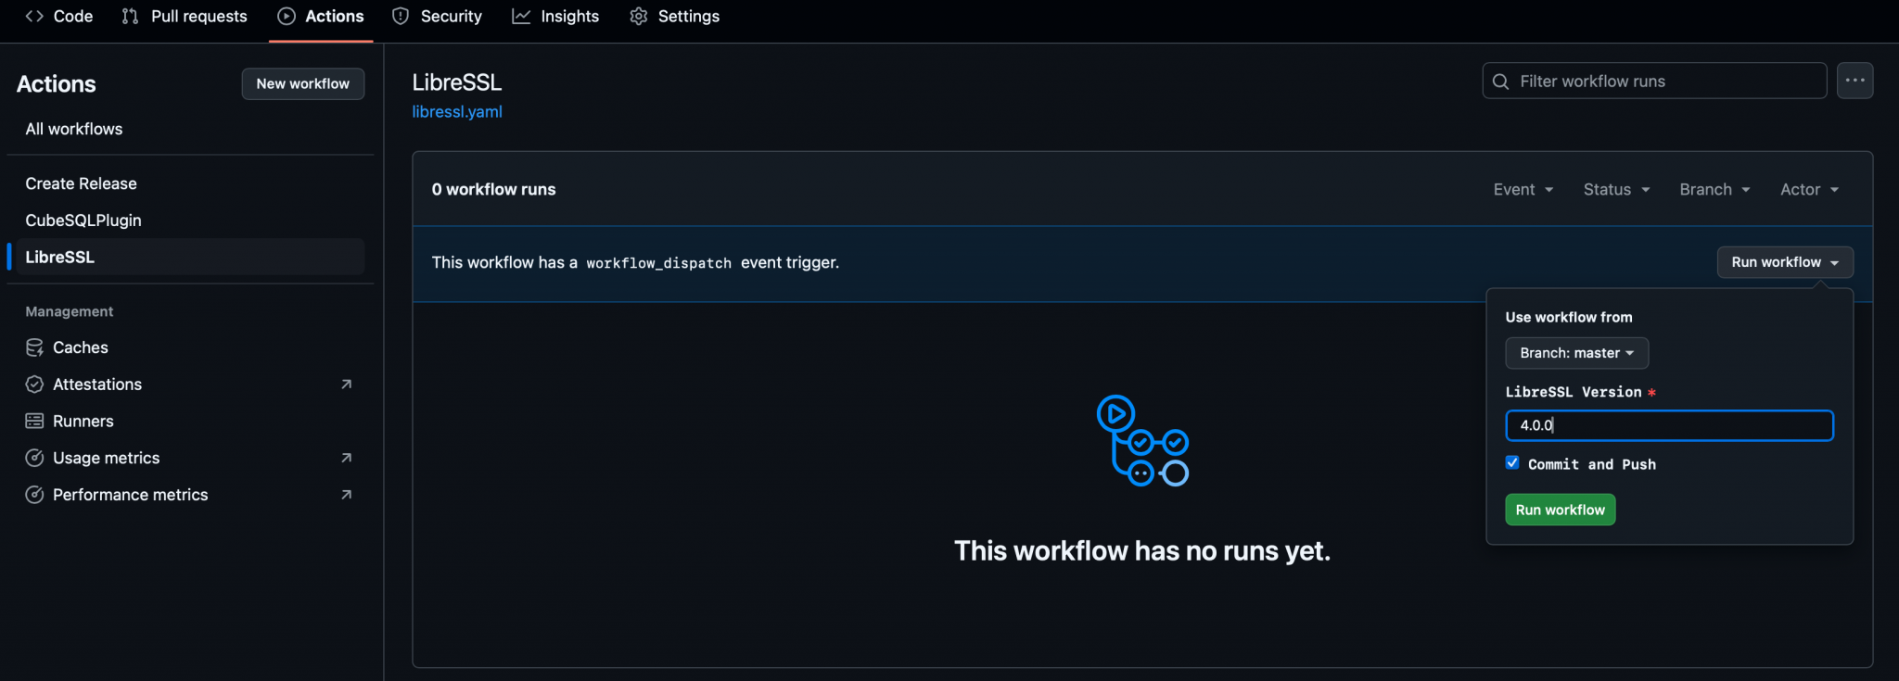Click the external-link arrow next to Attestations
Screen dimensions: 1899x681
coord(346,385)
